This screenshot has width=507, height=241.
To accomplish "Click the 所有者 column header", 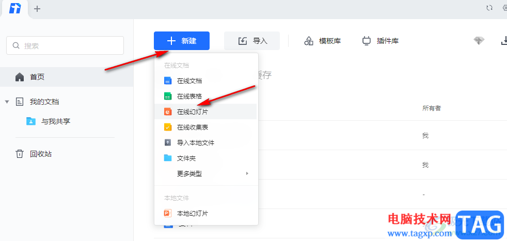I will 432,108.
